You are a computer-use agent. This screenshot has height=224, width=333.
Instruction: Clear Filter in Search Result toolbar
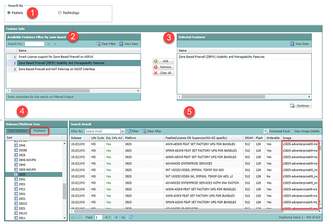(152, 131)
